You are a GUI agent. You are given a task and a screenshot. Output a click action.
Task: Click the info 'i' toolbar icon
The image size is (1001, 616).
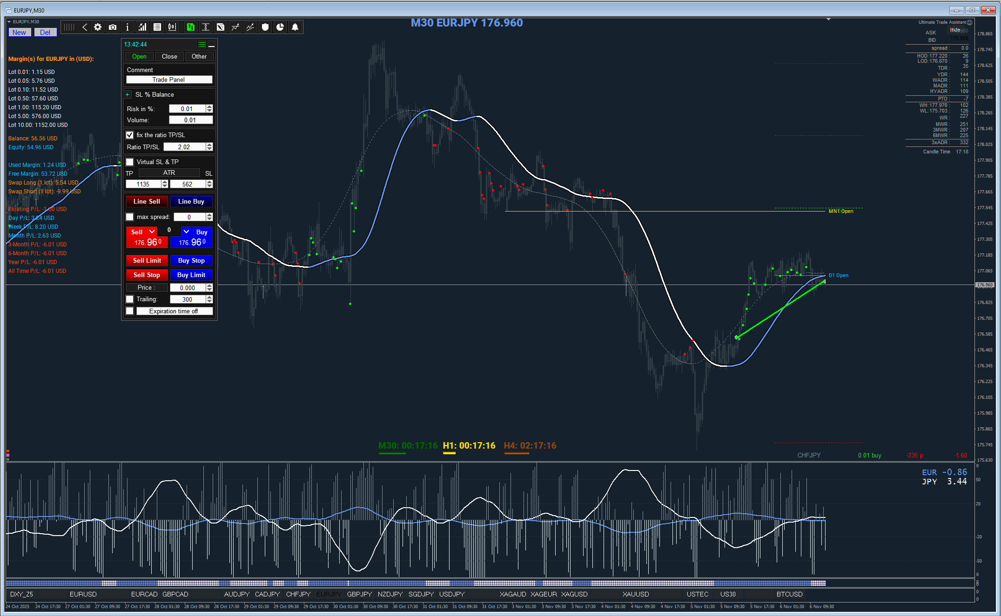(x=128, y=27)
